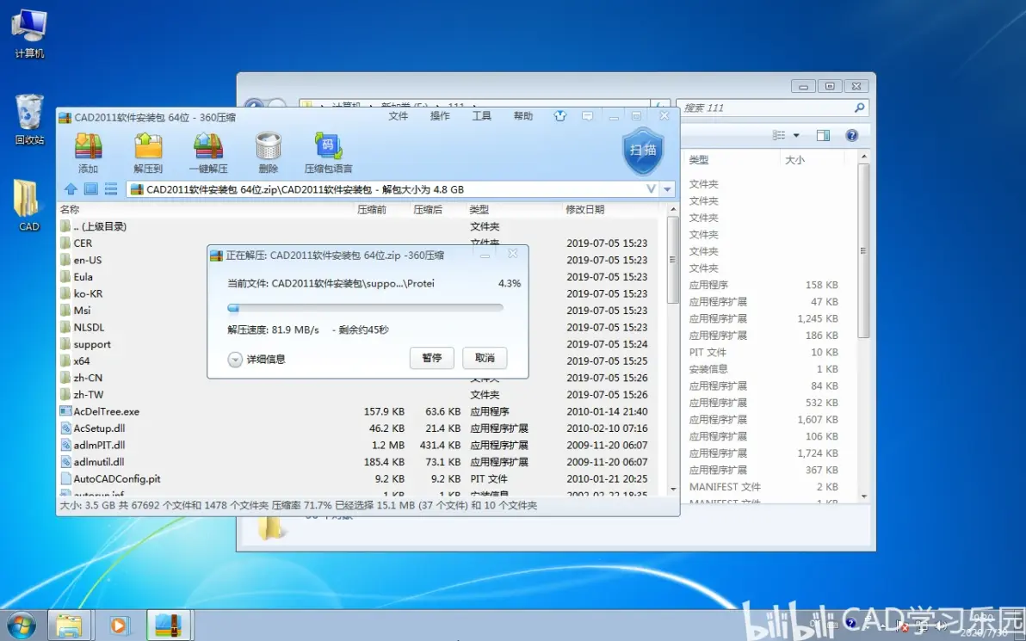
Task: Click the 计算机 desktop icon
Action: [29, 34]
